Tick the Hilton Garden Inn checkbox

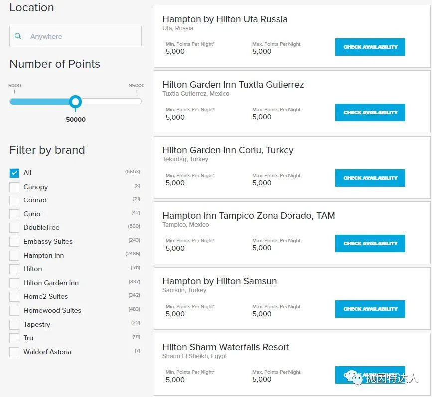(x=14, y=283)
